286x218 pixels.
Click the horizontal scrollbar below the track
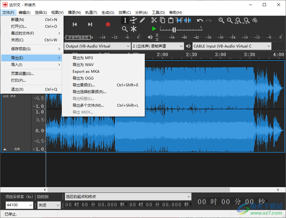[x=138, y=190]
